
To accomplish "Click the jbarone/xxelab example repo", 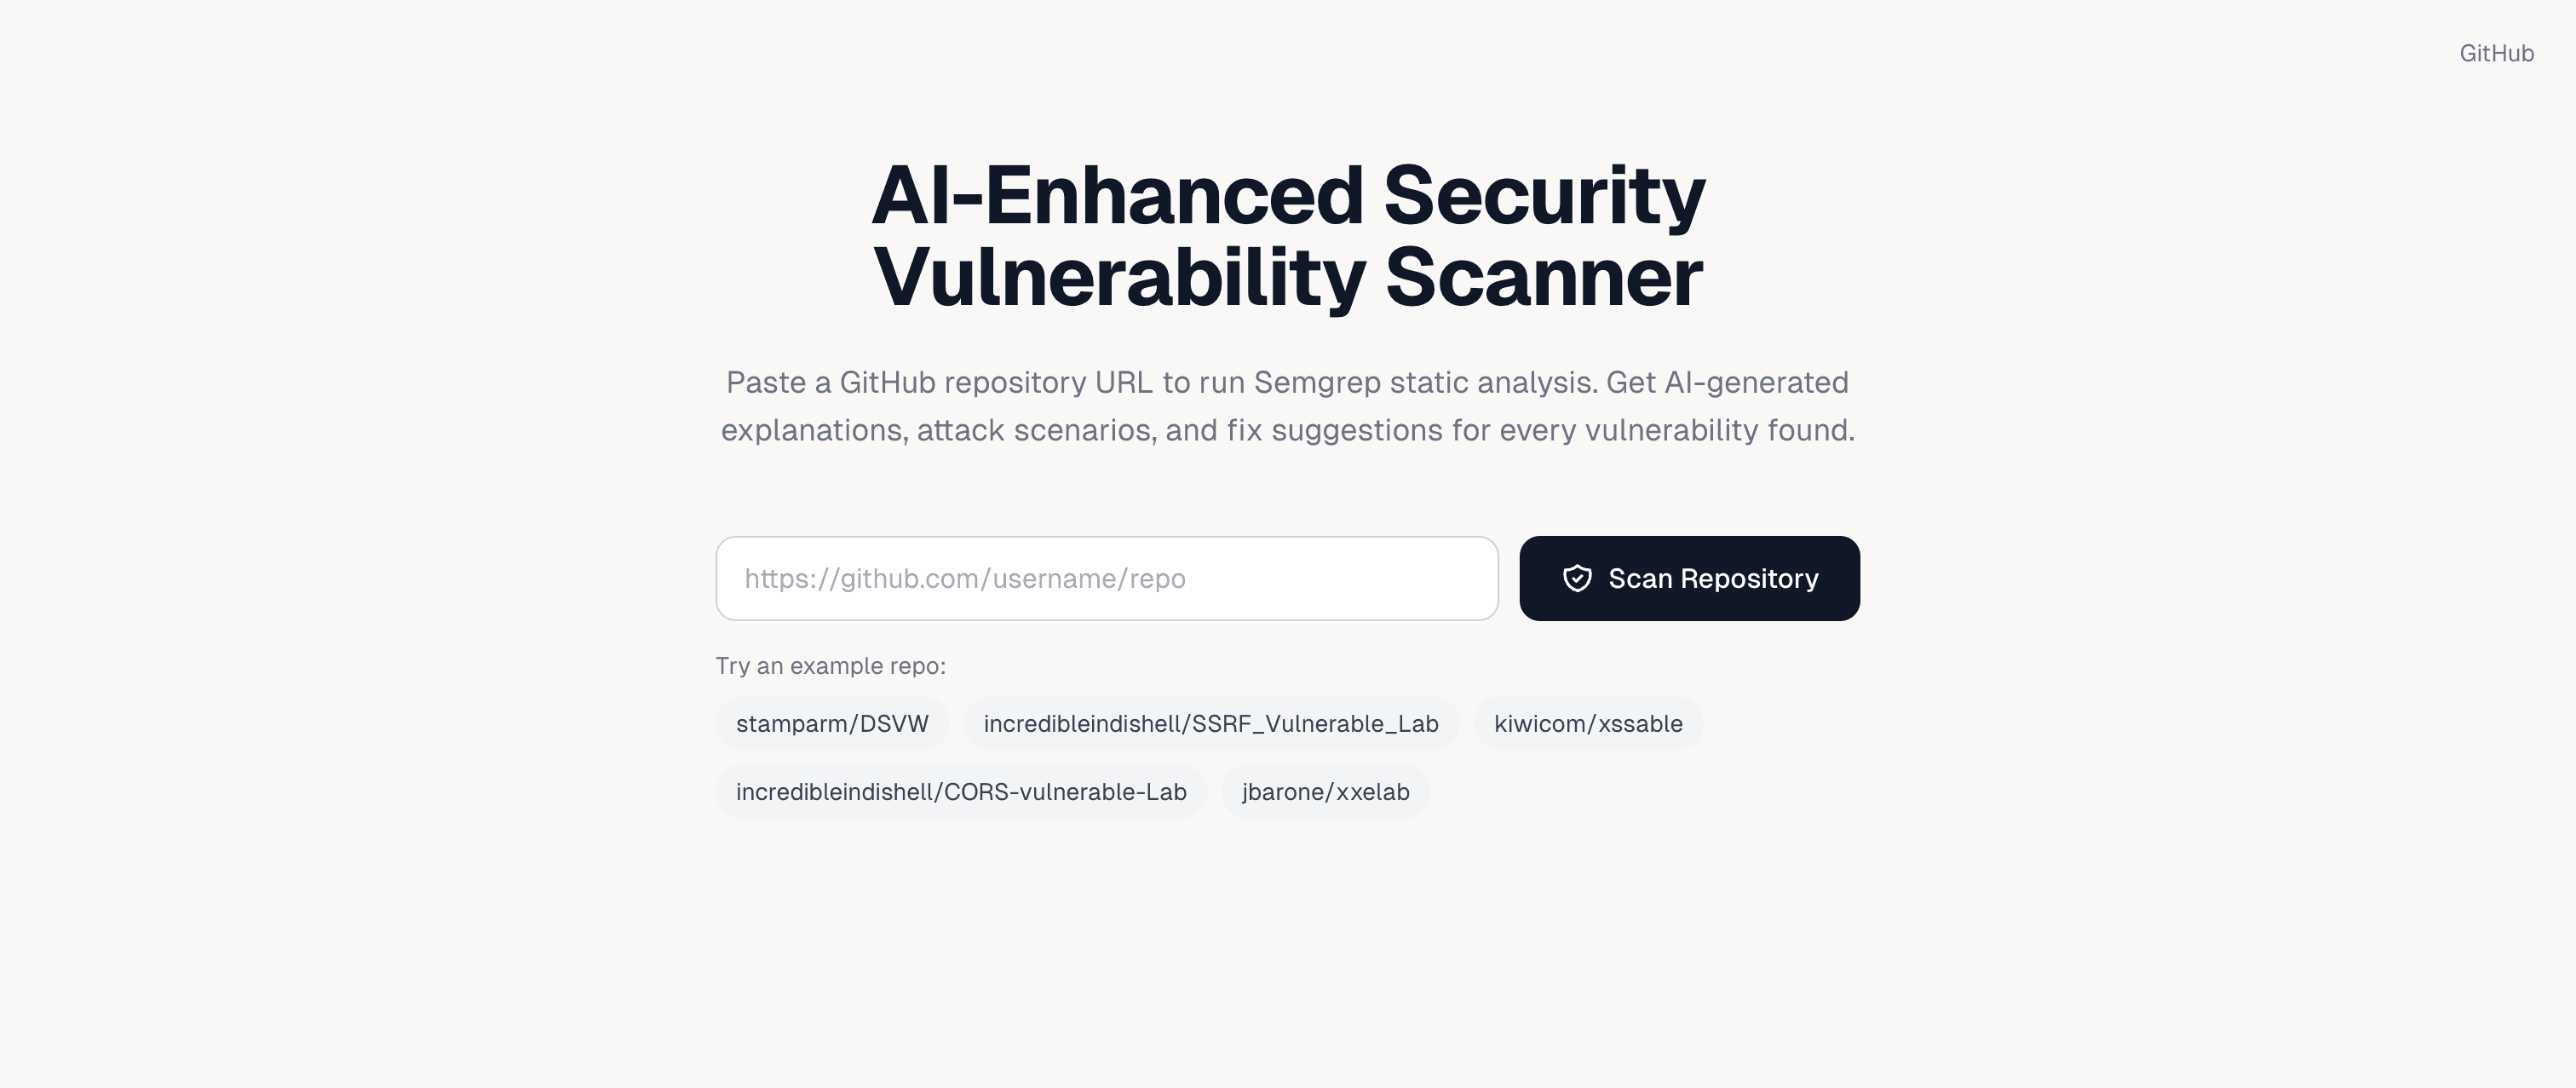I will [1326, 791].
